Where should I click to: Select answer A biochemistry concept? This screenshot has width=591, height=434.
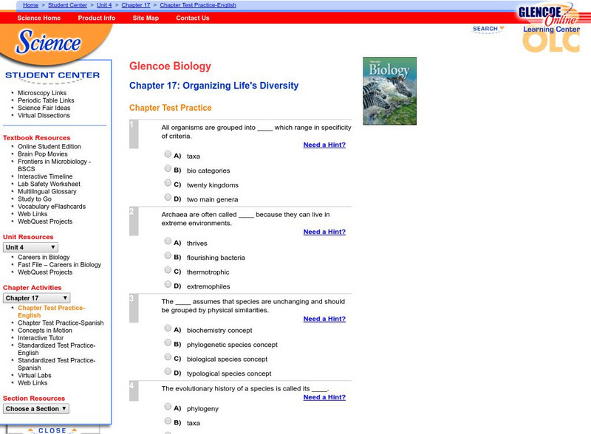click(x=168, y=328)
